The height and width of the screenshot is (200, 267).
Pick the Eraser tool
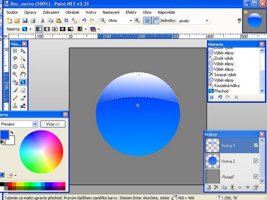(23, 90)
